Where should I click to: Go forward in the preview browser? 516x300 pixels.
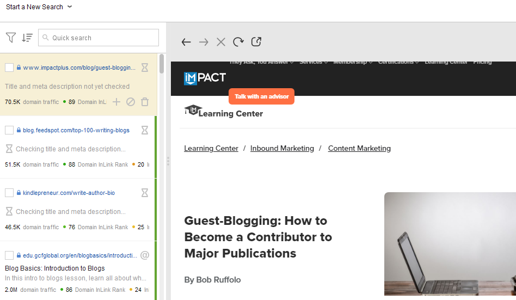point(204,42)
